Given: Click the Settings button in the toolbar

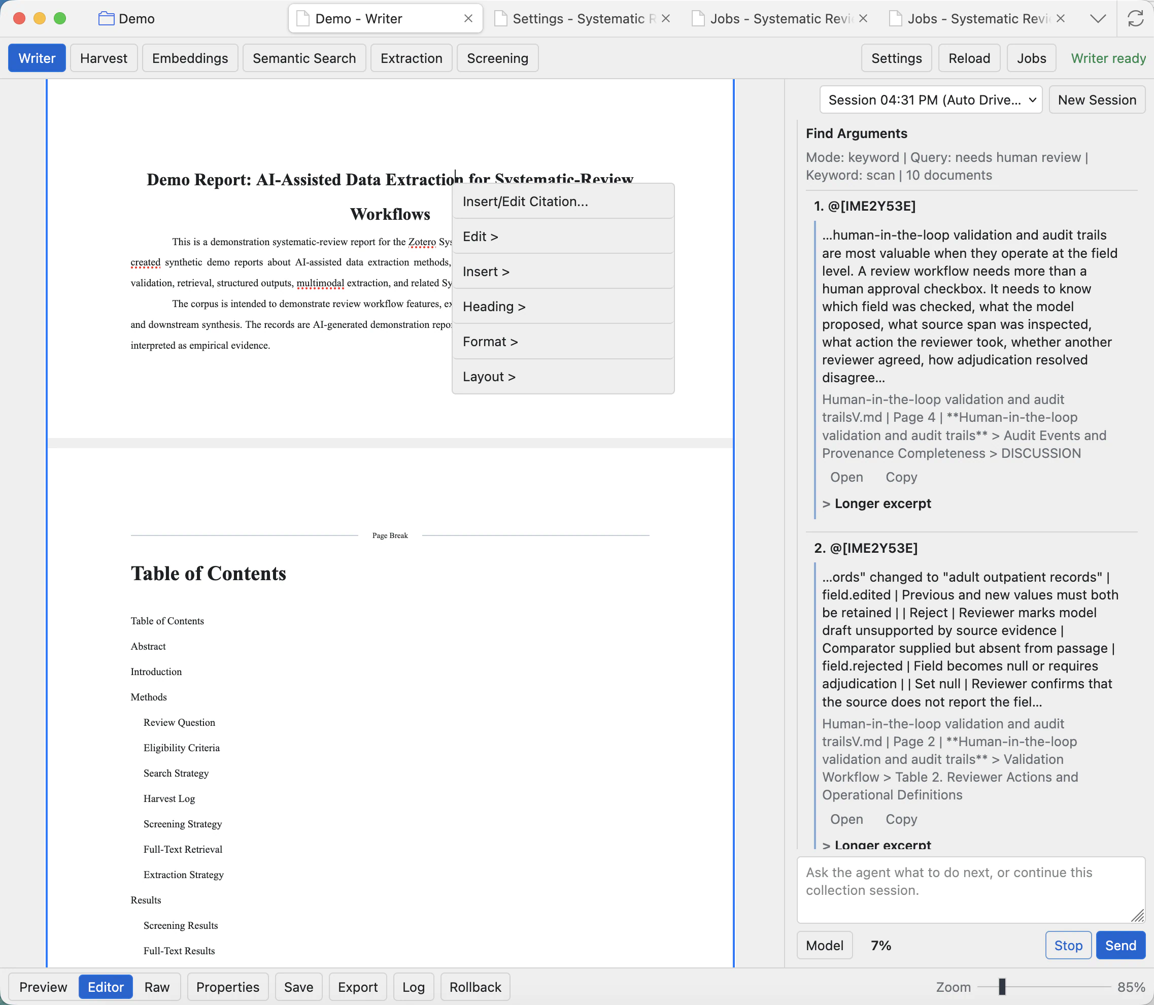Looking at the screenshot, I should [896, 58].
